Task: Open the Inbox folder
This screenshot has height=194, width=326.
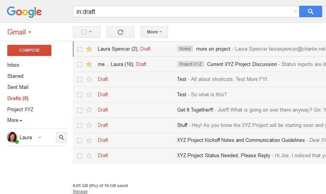Action: pyautogui.click(x=13, y=65)
